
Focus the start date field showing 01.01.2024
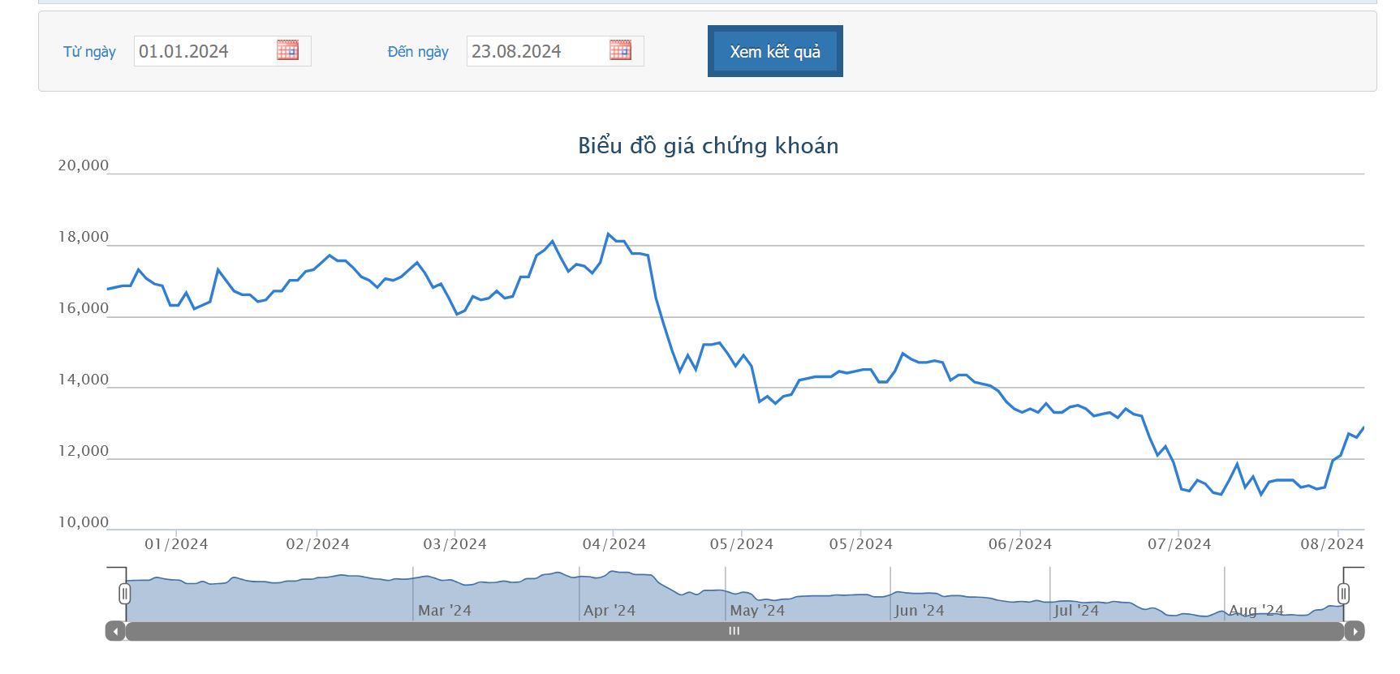coord(203,51)
